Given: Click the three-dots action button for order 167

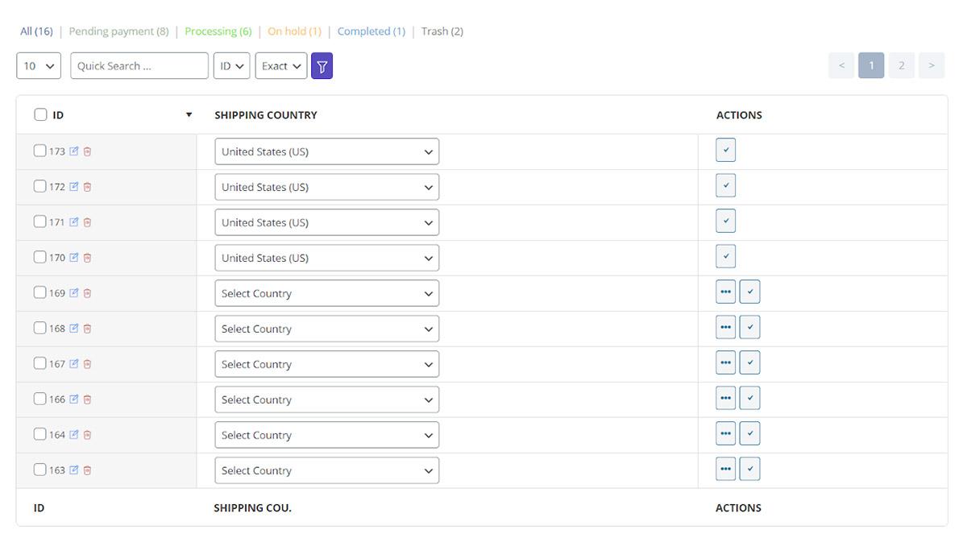Looking at the screenshot, I should click(725, 363).
